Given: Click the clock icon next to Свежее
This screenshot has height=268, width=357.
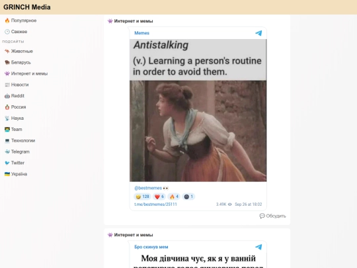Looking at the screenshot, I should tap(7, 32).
